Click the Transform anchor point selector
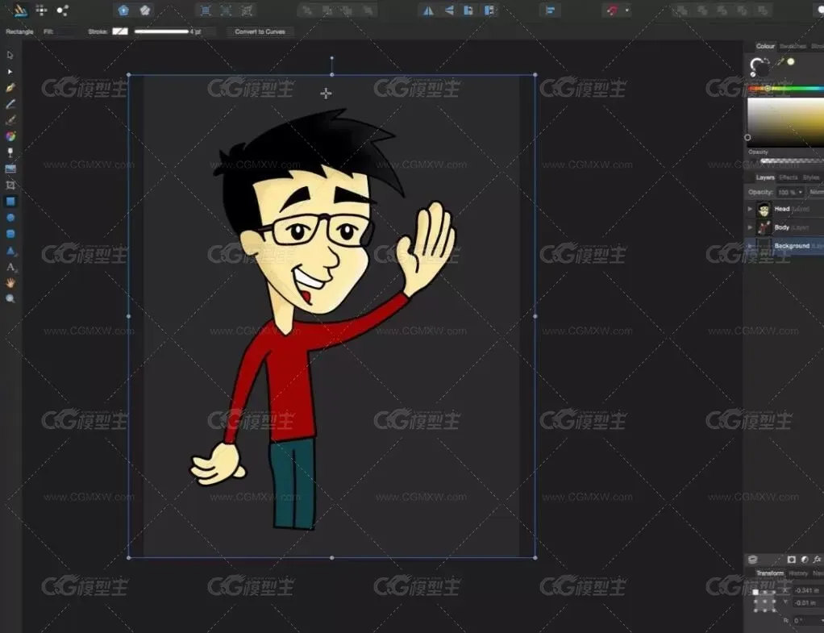 pyautogui.click(x=764, y=601)
